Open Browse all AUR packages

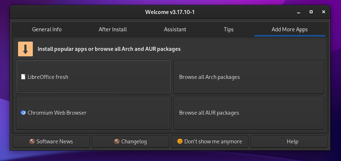pos(249,113)
